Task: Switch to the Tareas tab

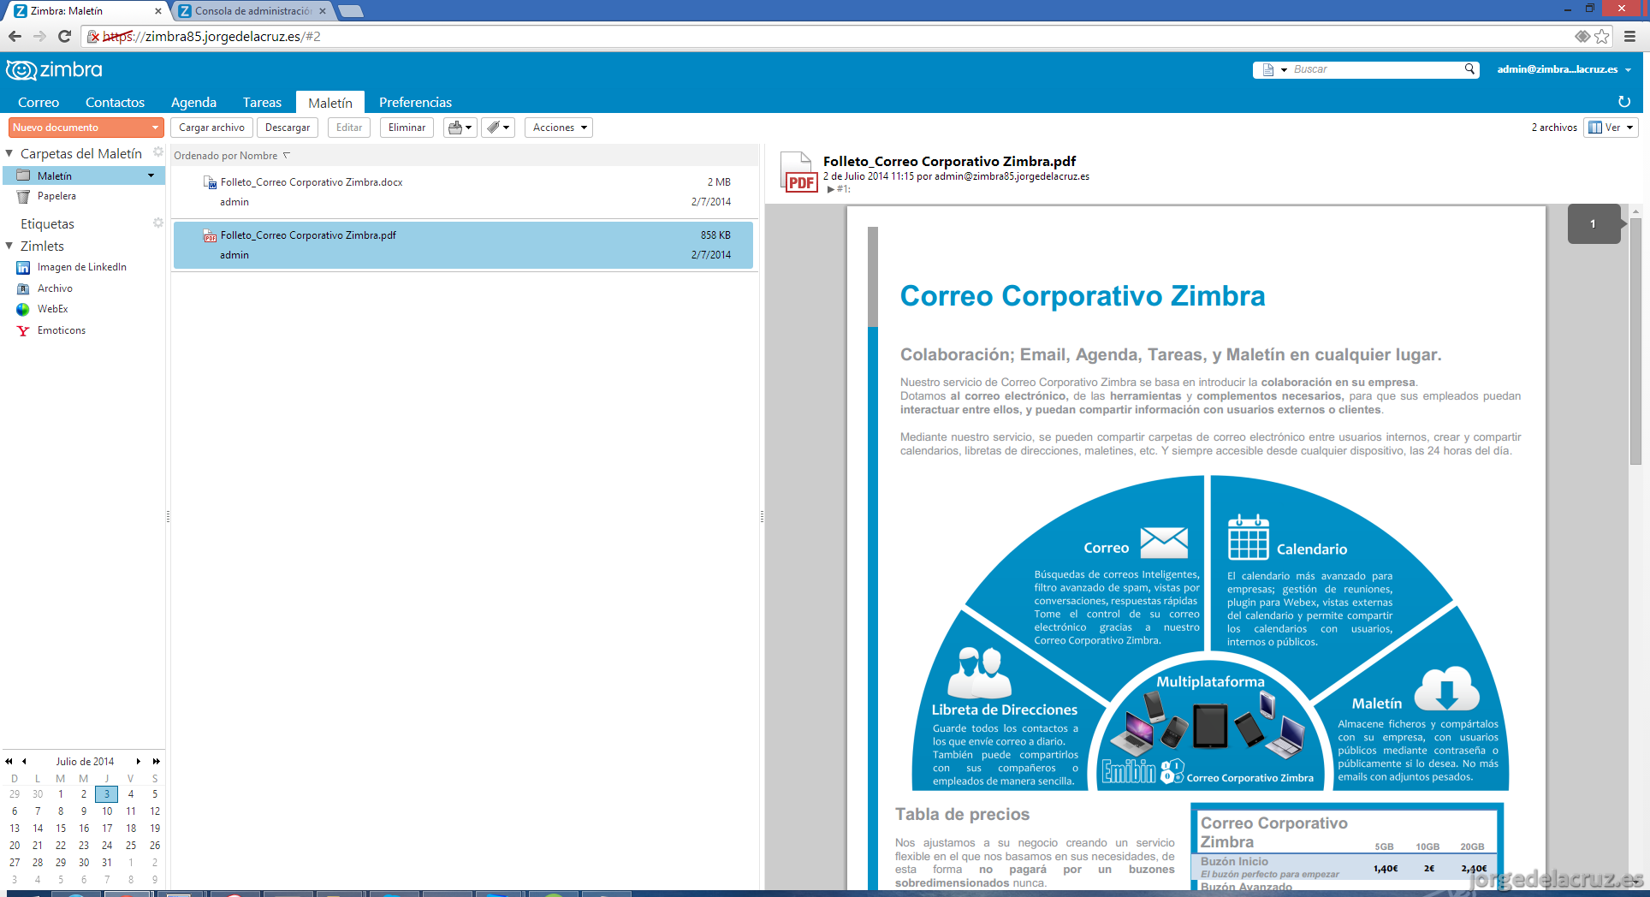Action: click(262, 102)
